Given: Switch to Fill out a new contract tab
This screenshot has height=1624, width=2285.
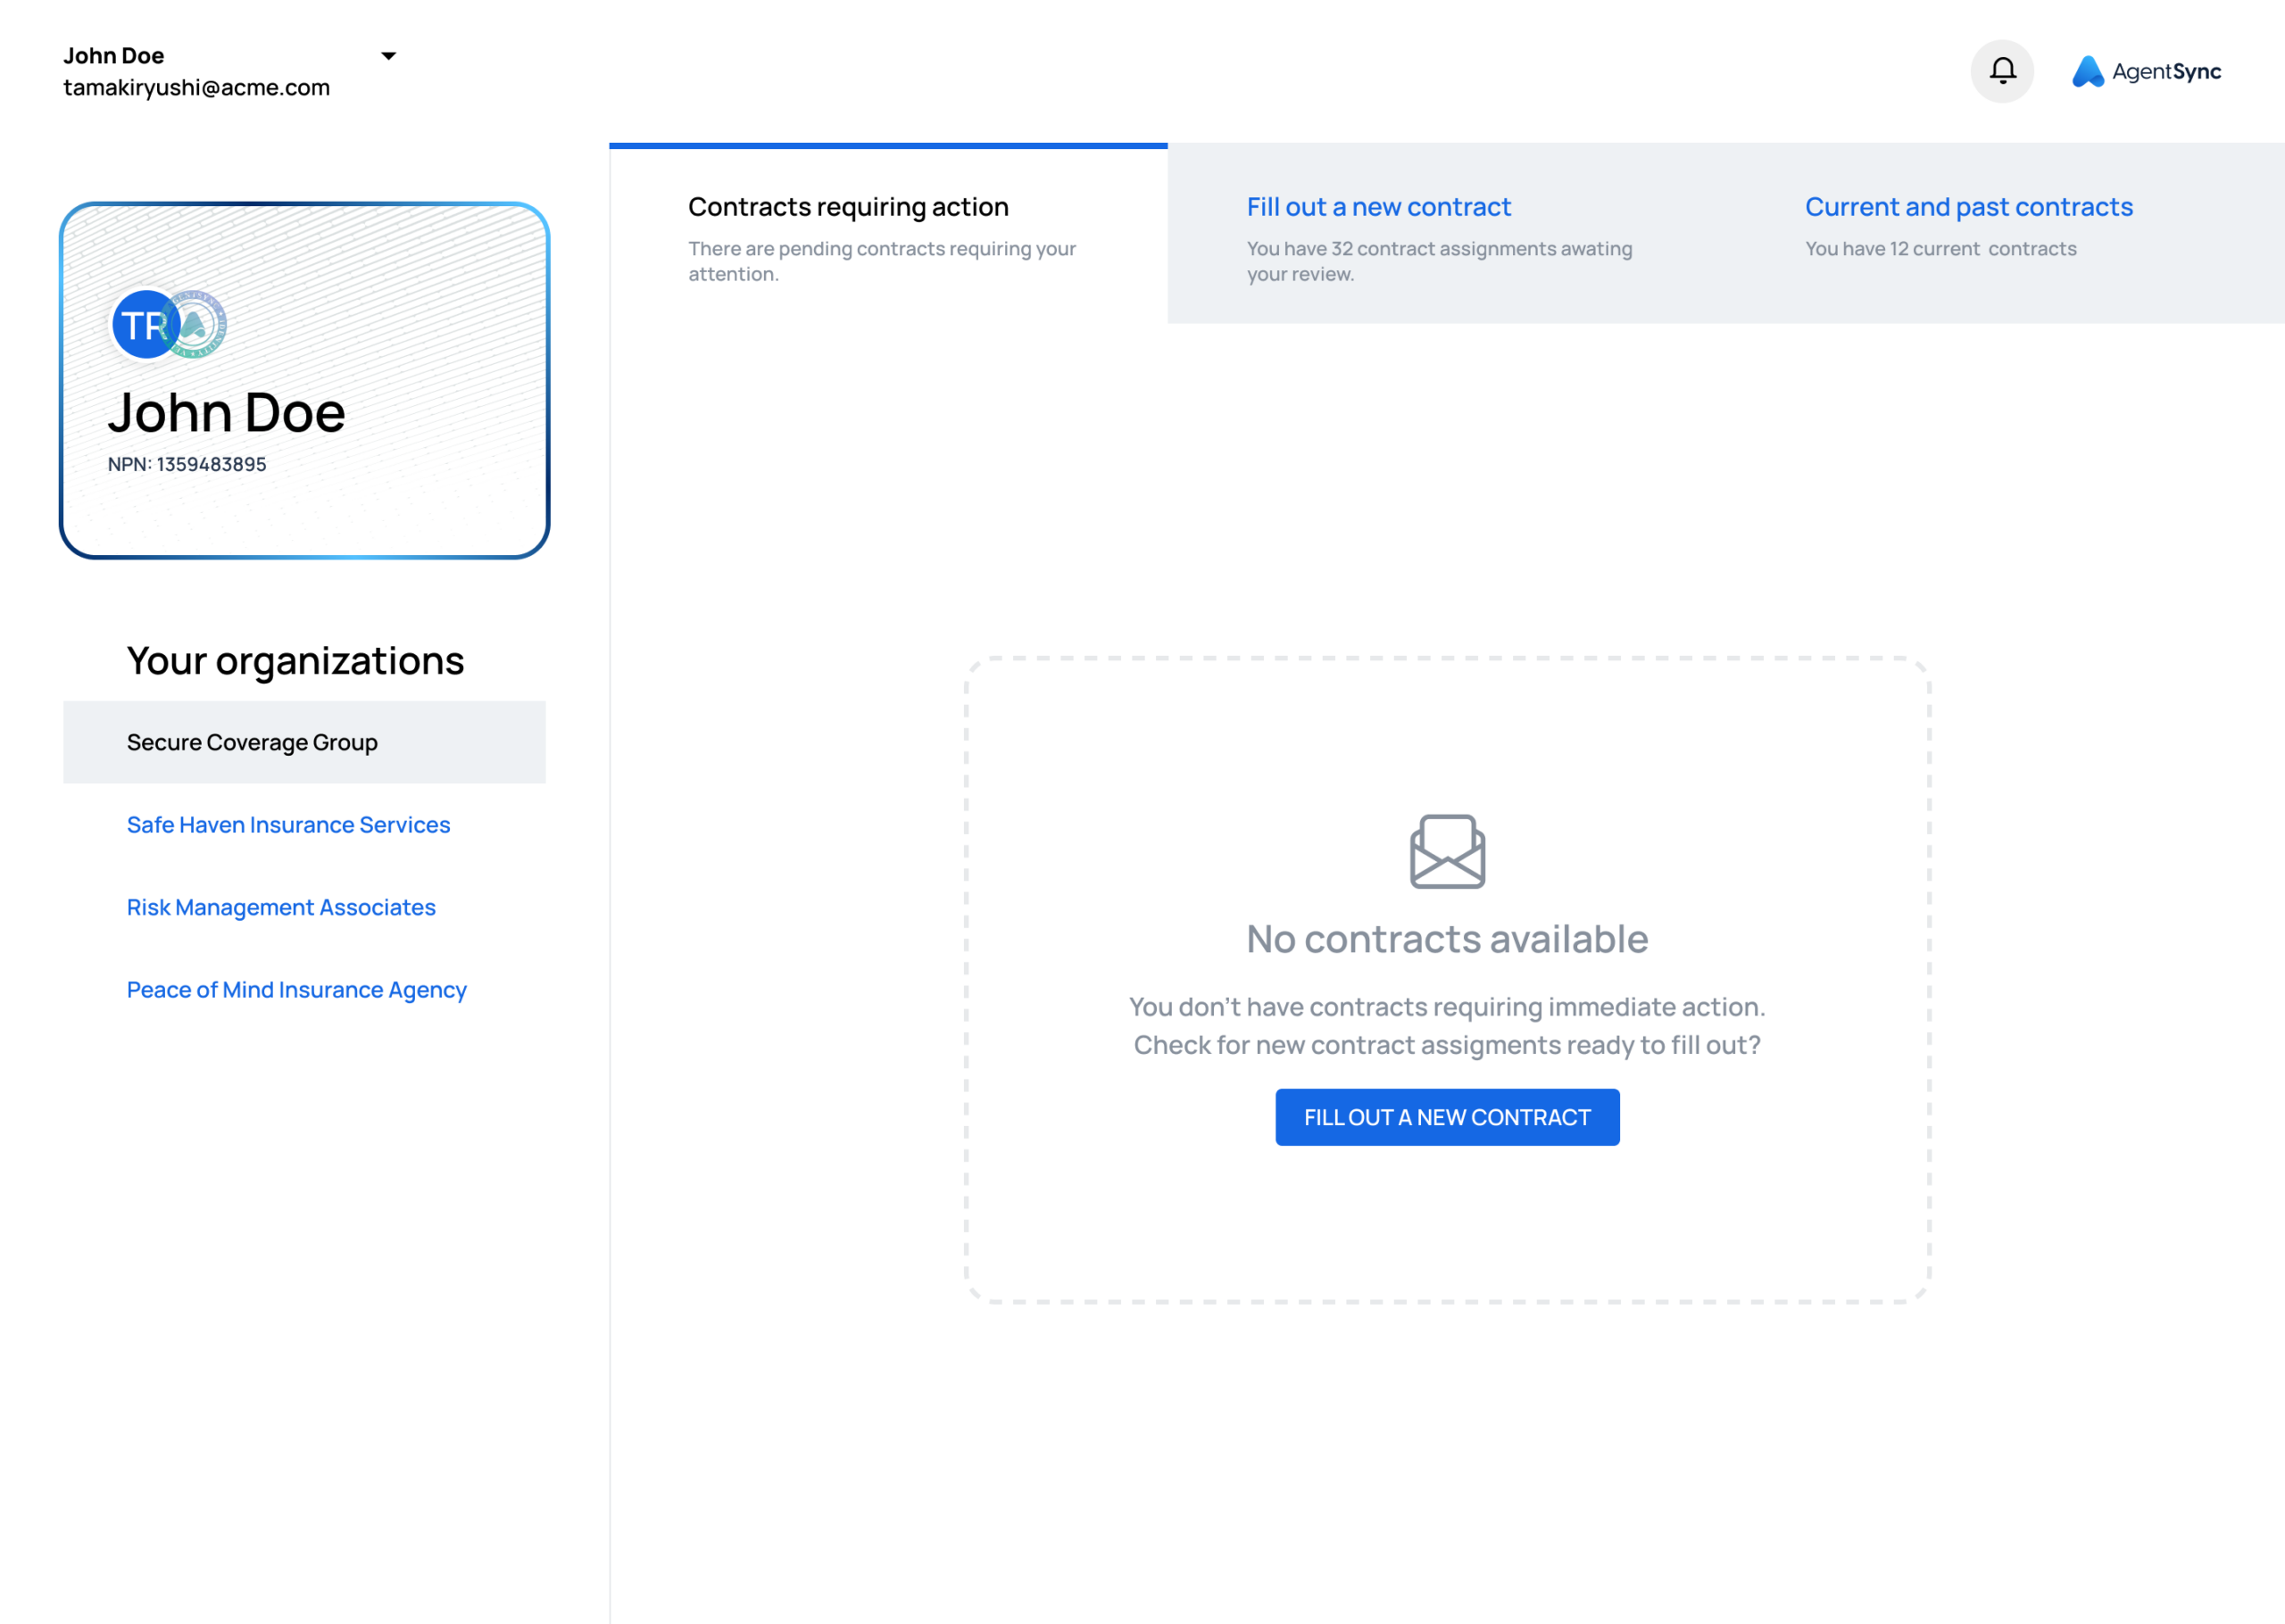Looking at the screenshot, I should tap(1378, 207).
